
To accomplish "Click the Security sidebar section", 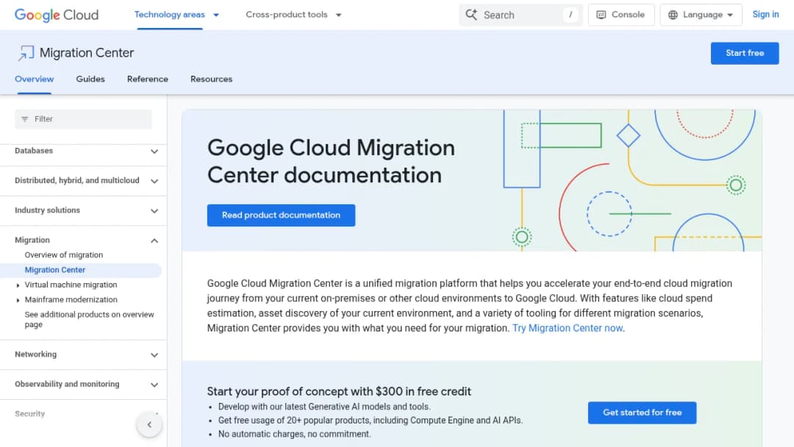I will coord(30,414).
